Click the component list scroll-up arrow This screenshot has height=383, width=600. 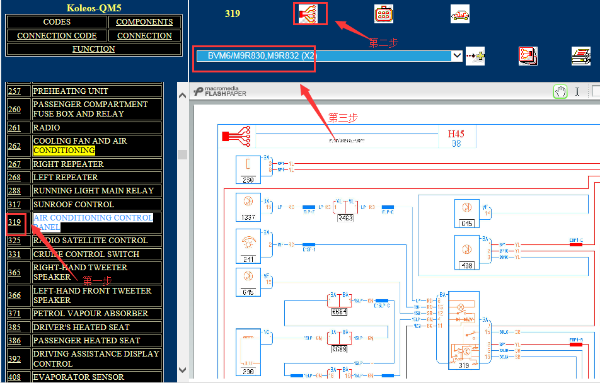[x=183, y=96]
